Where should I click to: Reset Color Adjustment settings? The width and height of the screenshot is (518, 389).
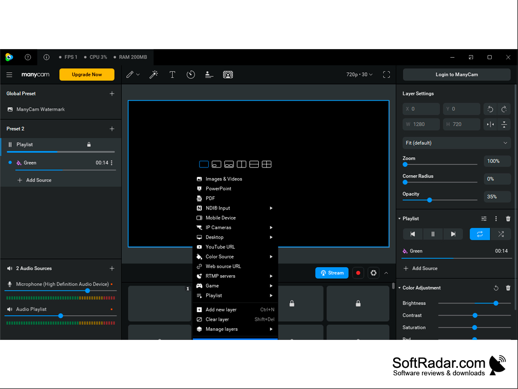click(x=496, y=288)
